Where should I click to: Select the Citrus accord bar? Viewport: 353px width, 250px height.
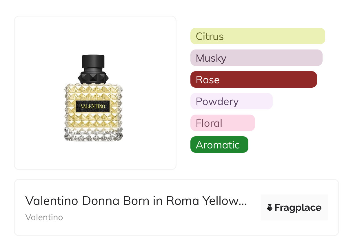coord(257,36)
